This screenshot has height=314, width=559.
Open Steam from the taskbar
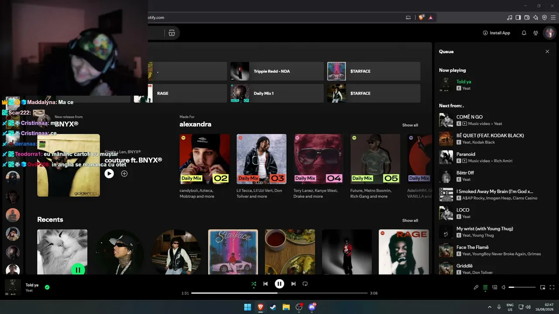tap(273, 307)
